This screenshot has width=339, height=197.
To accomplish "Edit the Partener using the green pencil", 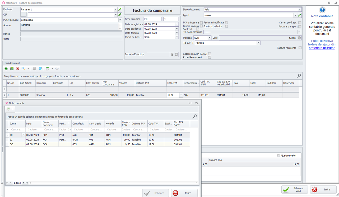I will tap(120, 10).
